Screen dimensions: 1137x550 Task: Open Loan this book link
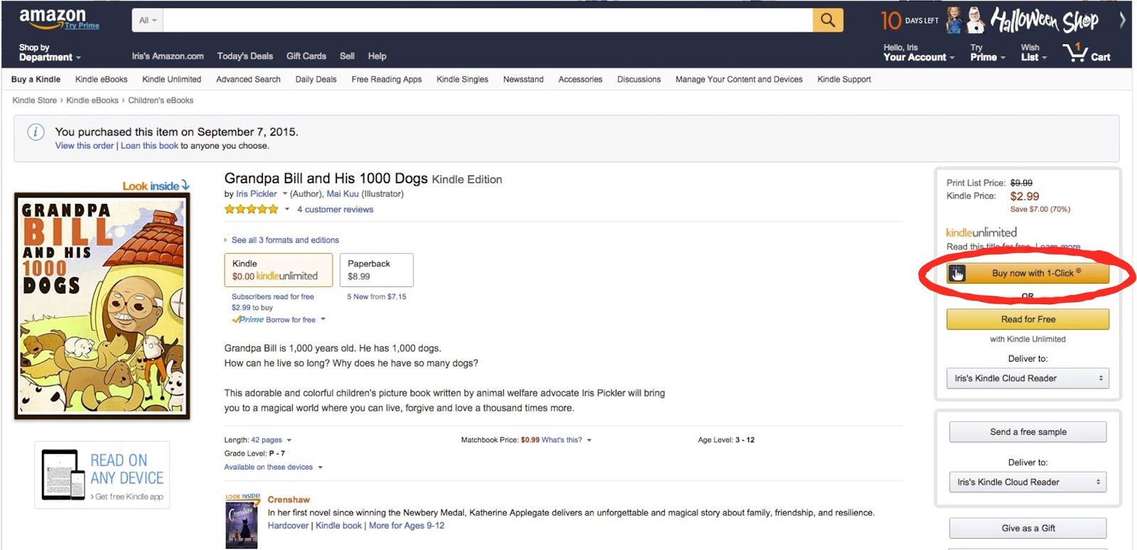click(x=149, y=146)
